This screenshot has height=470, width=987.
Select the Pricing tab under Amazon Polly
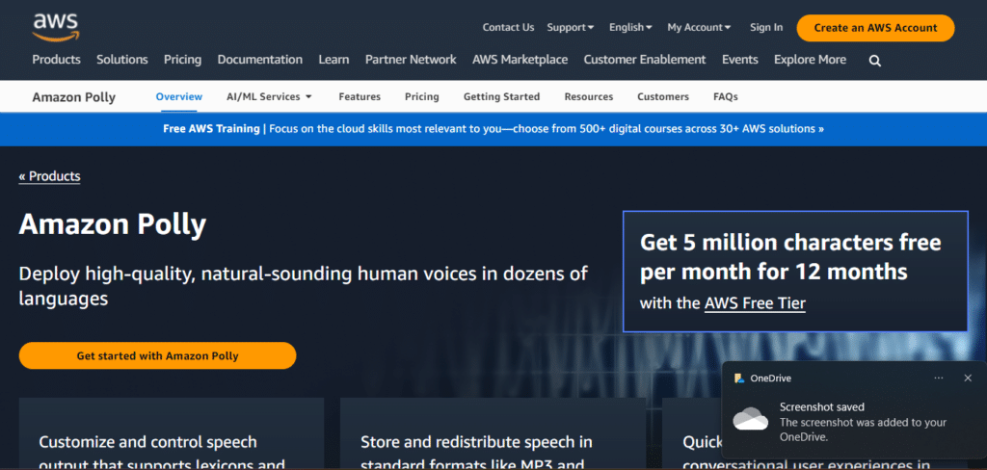coord(421,96)
